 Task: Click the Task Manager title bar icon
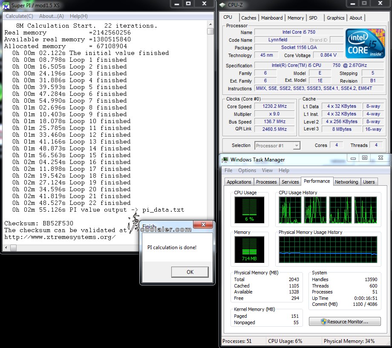click(x=225, y=159)
